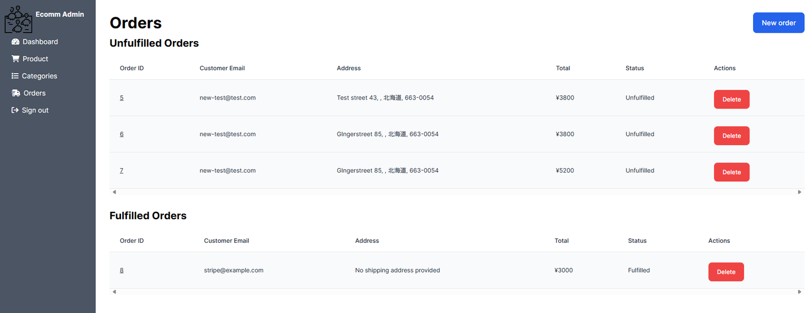811x313 pixels.
Task: Click the Sign out arrow icon
Action: point(15,110)
